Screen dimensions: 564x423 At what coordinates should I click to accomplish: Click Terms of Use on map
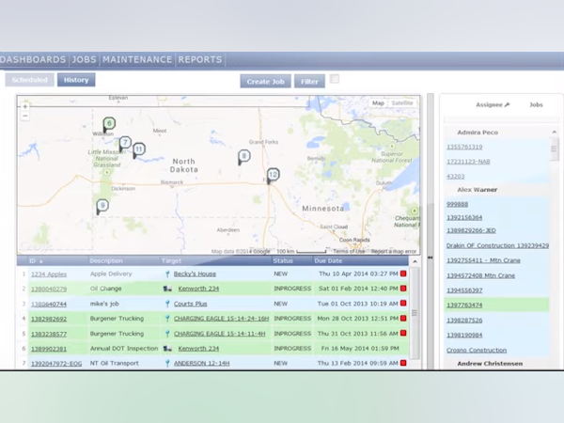click(x=349, y=251)
